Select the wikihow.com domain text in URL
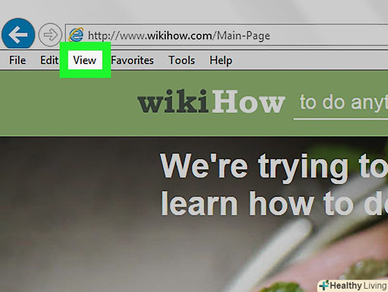 coord(180,36)
